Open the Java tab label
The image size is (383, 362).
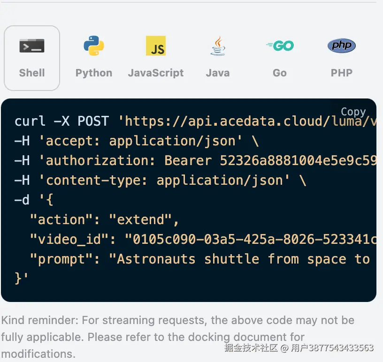[x=217, y=73]
